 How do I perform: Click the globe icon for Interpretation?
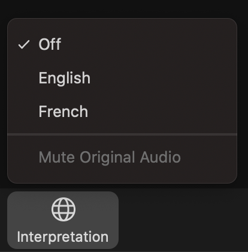click(x=63, y=209)
